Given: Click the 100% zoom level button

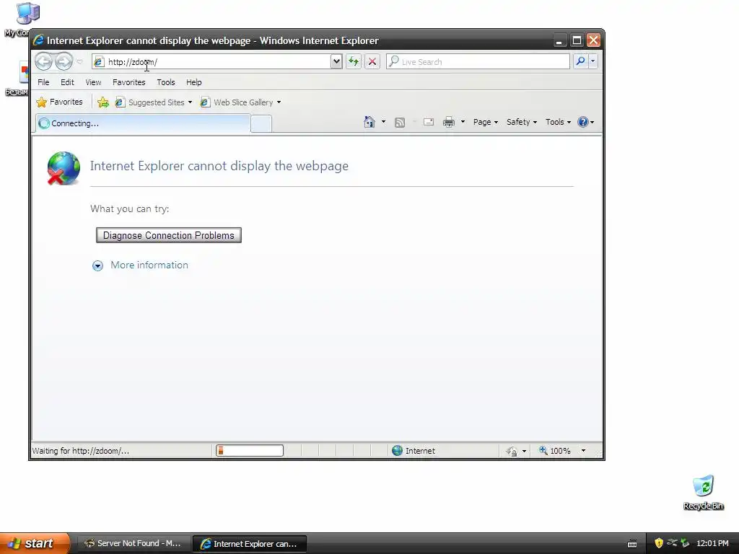Looking at the screenshot, I should coord(555,451).
